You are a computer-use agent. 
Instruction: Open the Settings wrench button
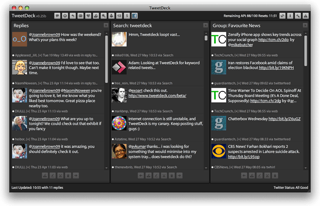pyautogui.click(x=298, y=15)
